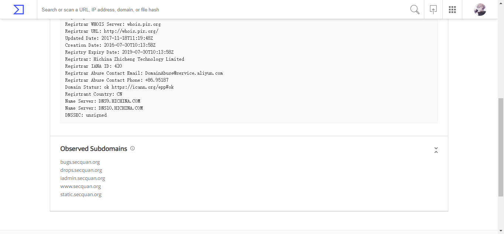Open the drops.secquan.org subdomain link

tap(81, 170)
